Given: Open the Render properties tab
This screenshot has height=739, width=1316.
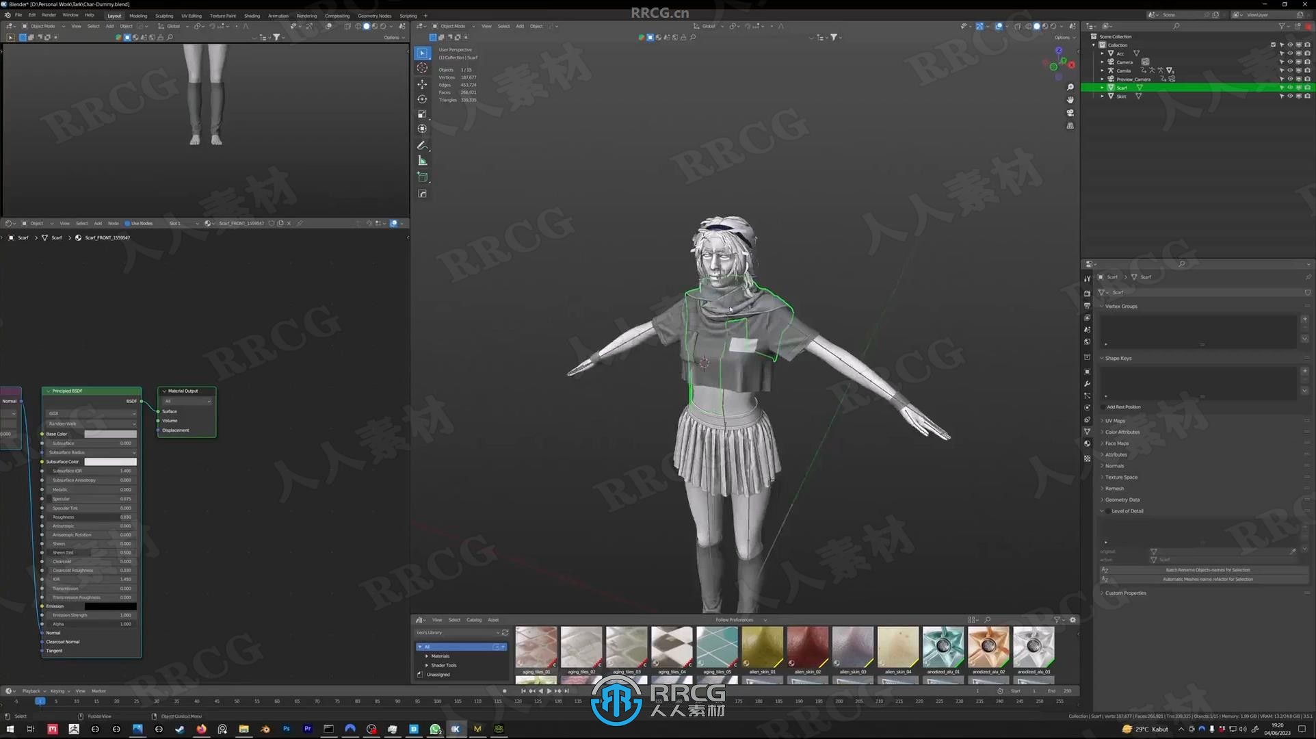Looking at the screenshot, I should (x=1087, y=294).
